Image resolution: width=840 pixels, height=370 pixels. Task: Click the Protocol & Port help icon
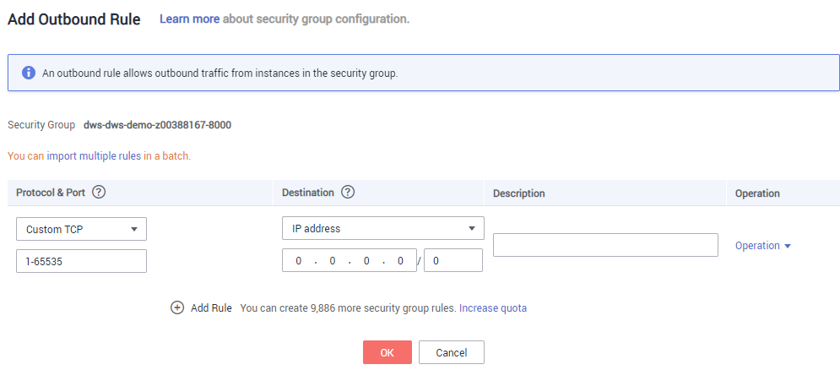(x=98, y=192)
